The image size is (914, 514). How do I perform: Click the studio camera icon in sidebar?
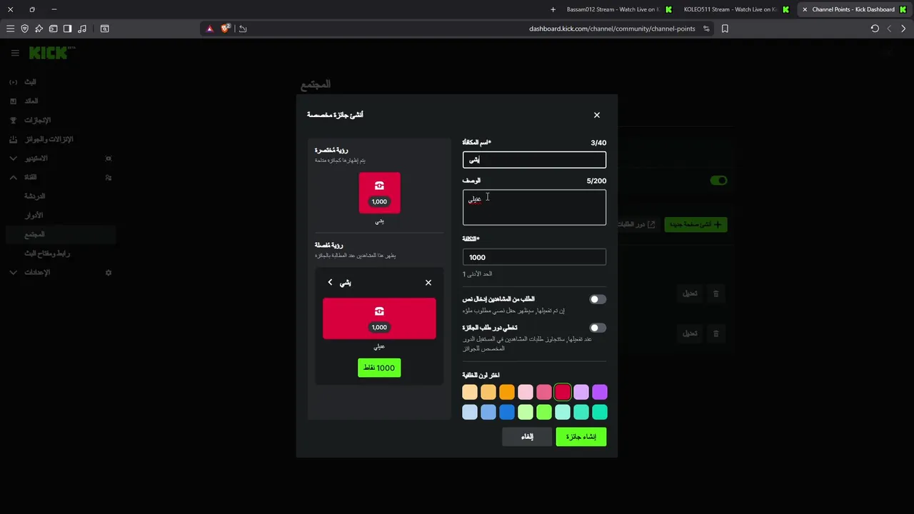click(109, 158)
